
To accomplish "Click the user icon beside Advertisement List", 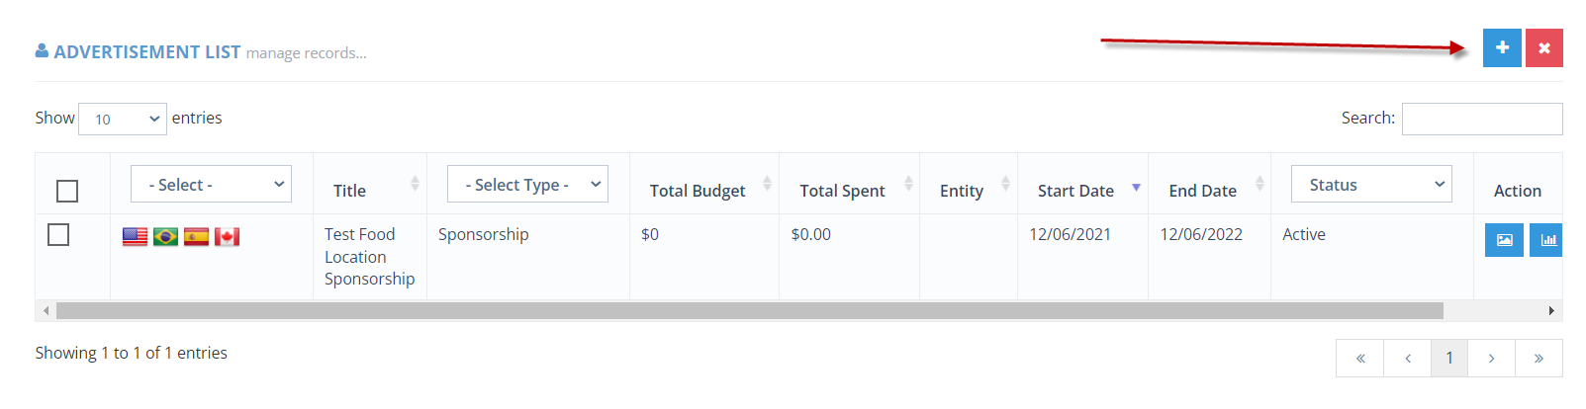I will [x=42, y=50].
